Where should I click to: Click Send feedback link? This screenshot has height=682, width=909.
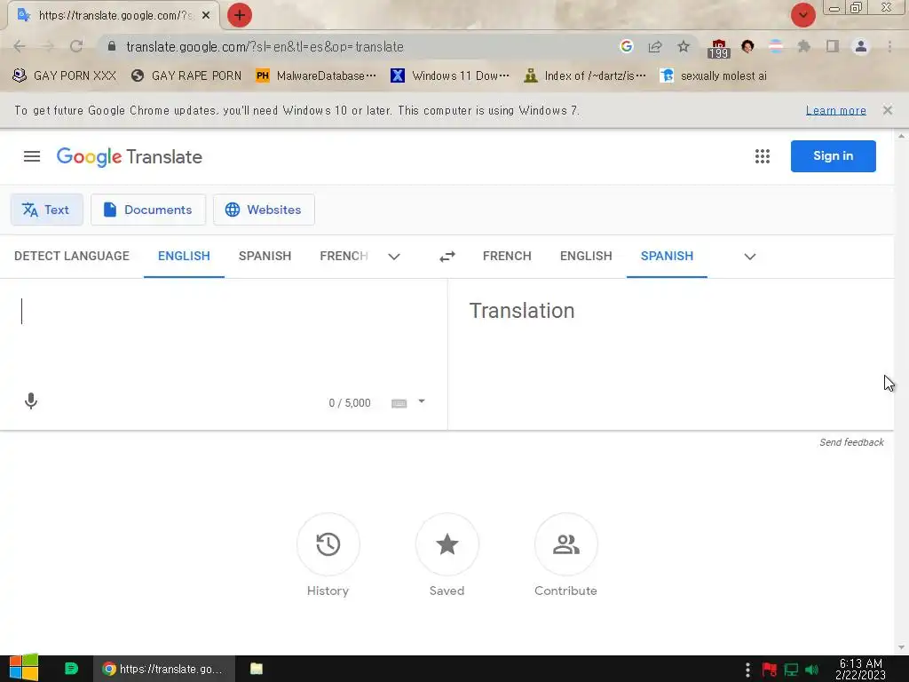(x=851, y=442)
